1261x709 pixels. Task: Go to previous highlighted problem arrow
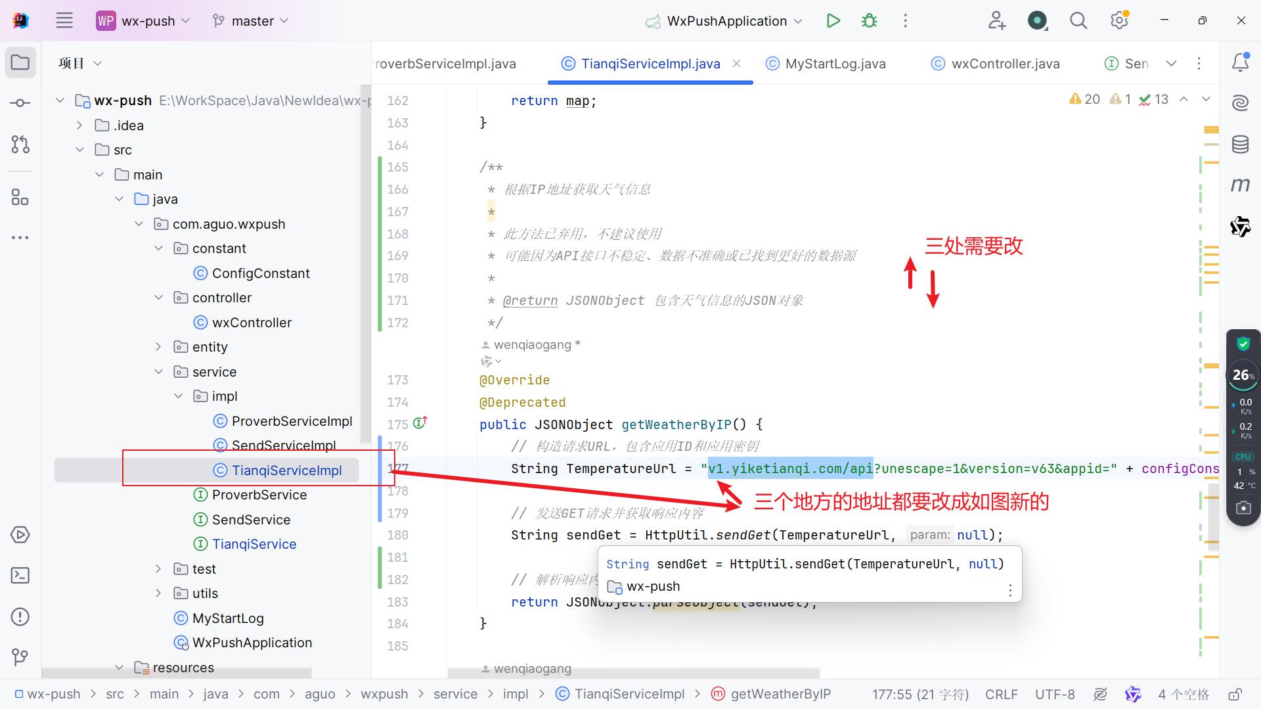(1184, 99)
